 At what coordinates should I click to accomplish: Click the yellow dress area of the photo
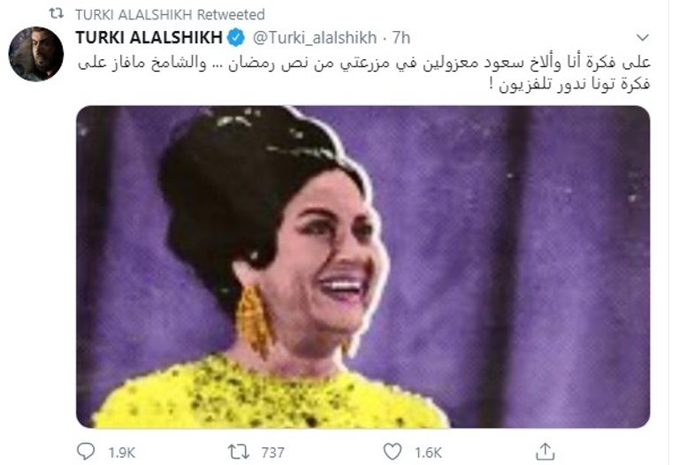269,396
